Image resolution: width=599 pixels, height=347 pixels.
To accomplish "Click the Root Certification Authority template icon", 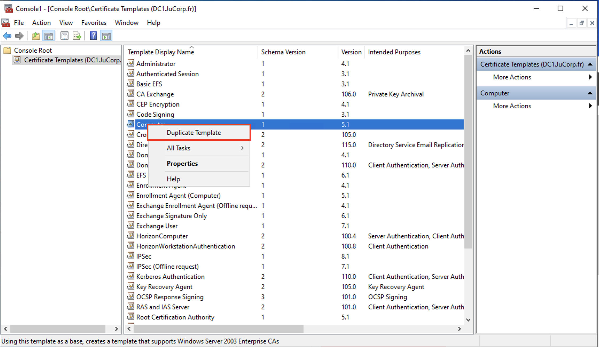I will pos(130,317).
